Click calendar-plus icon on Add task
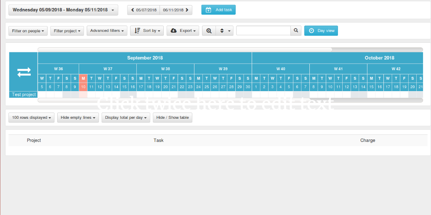431x215 pixels. point(209,10)
